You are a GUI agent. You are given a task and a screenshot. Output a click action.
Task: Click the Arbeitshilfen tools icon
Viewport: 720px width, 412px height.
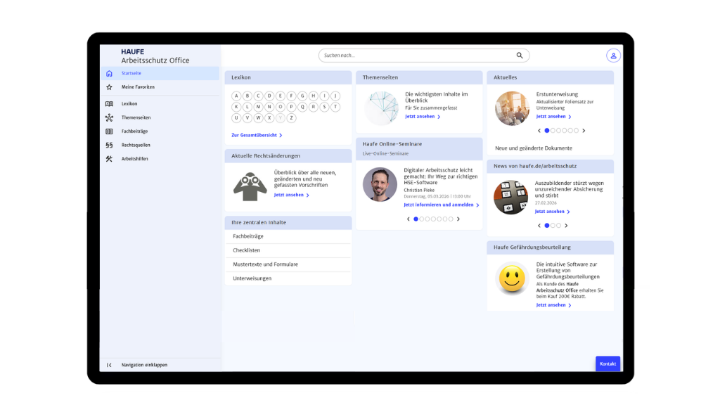coord(109,159)
